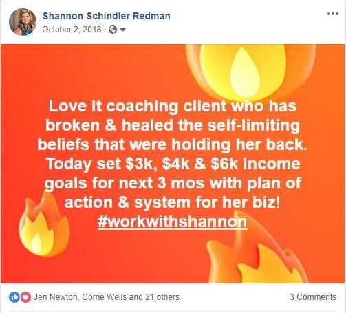Click the profile picture avatar
This screenshot has height=313, width=346.
point(23,22)
